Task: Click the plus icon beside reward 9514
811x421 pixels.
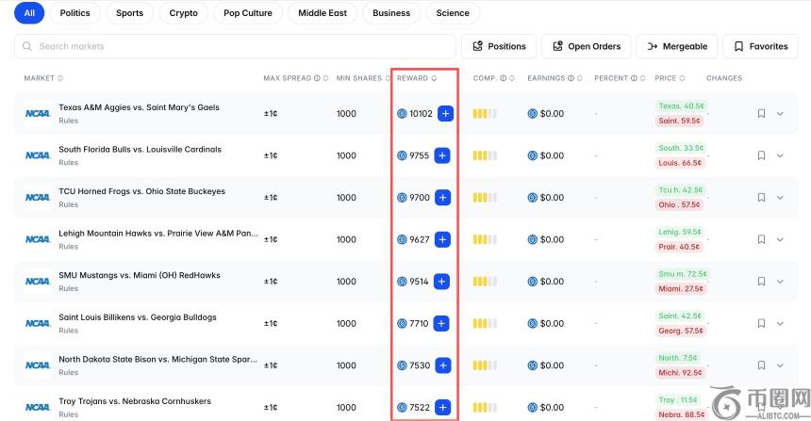Action: 442,282
